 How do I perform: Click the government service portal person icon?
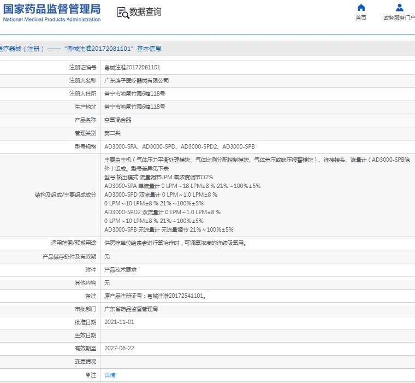400,8
